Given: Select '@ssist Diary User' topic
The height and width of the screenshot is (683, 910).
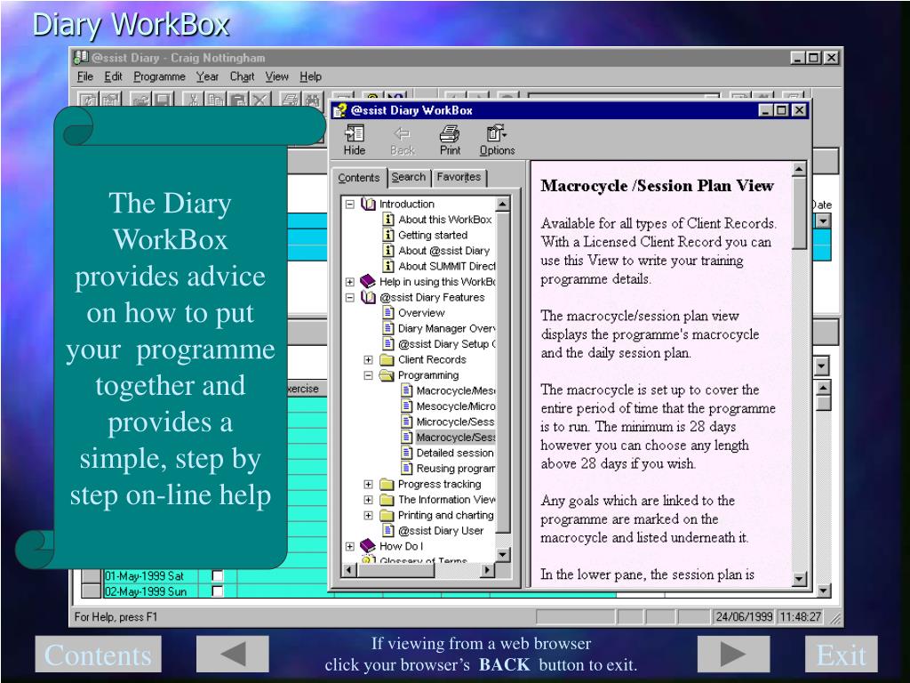Looking at the screenshot, I should (x=441, y=531).
